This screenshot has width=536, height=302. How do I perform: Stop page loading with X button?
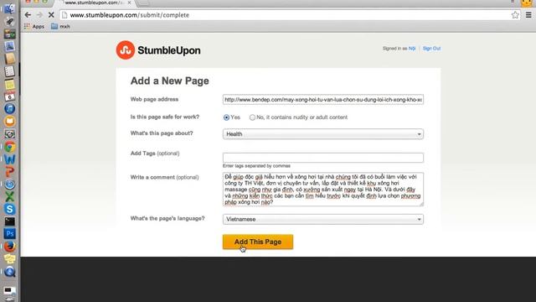(51, 15)
